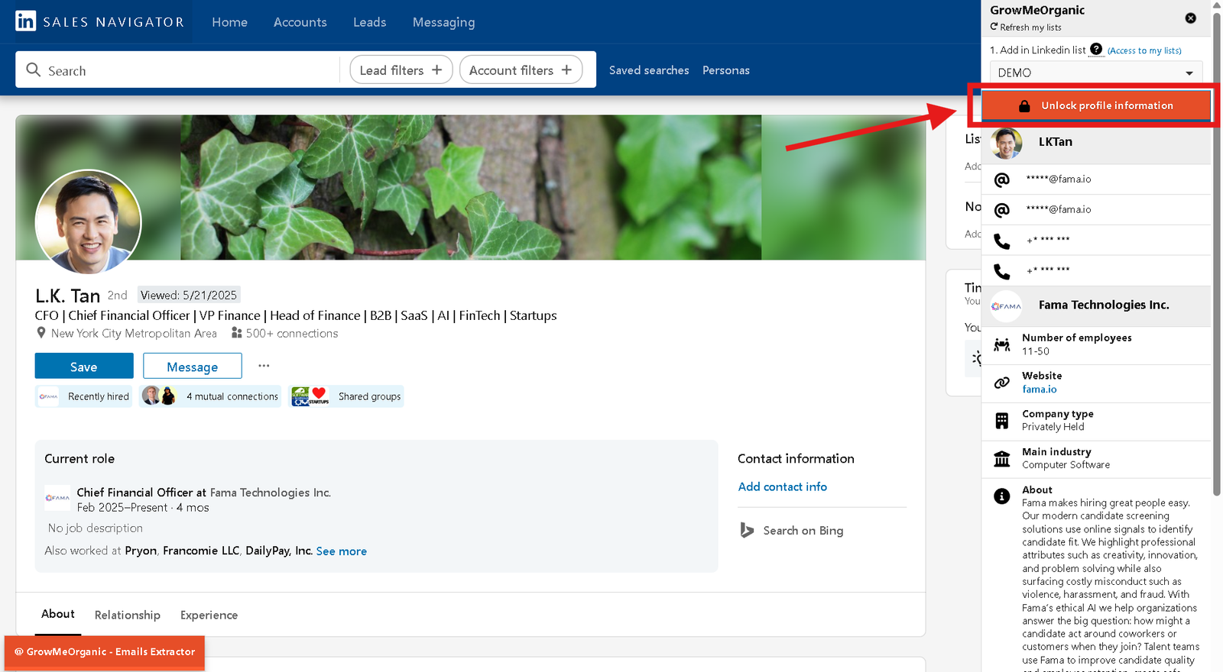
Task: Open the three-dots more actions menu
Action: (x=264, y=366)
